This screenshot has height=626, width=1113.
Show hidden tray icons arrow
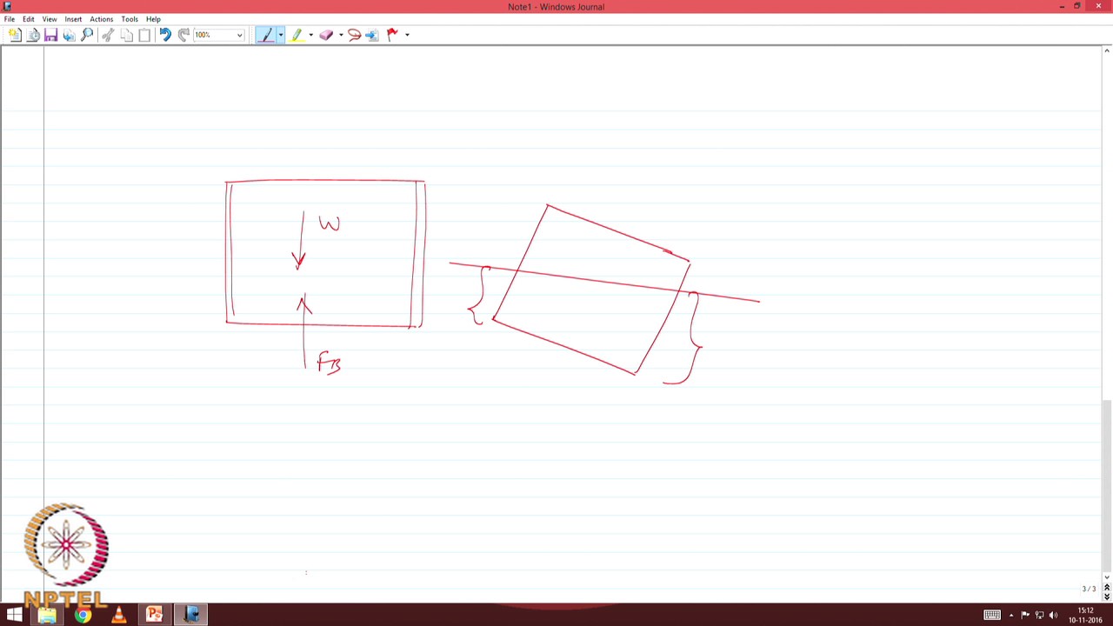click(x=1011, y=615)
